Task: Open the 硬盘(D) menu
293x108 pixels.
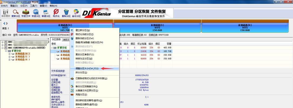Action: (x=14, y=6)
